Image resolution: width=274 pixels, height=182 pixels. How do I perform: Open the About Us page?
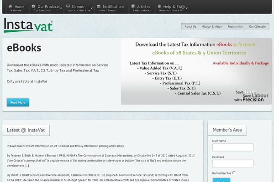point(190,26)
